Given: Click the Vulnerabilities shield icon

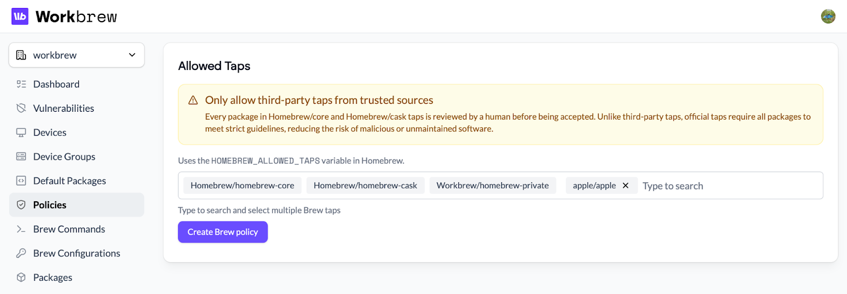Looking at the screenshot, I should (21, 108).
